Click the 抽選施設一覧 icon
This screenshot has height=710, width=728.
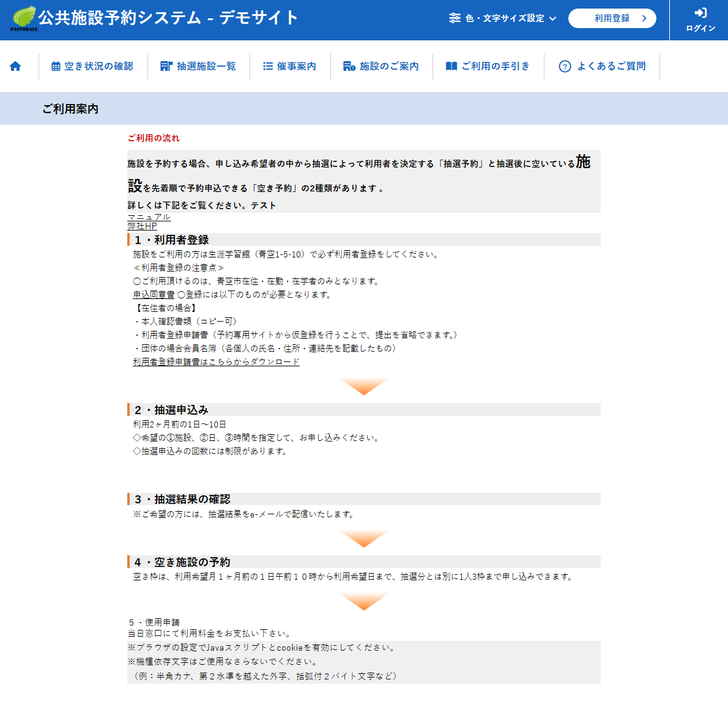pos(166,66)
